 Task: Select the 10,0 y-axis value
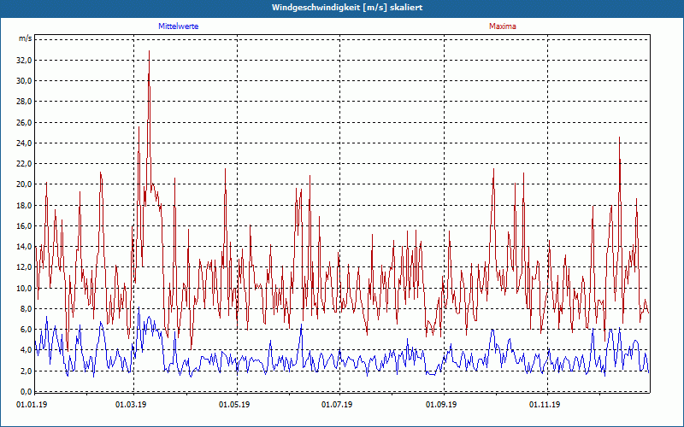(24, 288)
